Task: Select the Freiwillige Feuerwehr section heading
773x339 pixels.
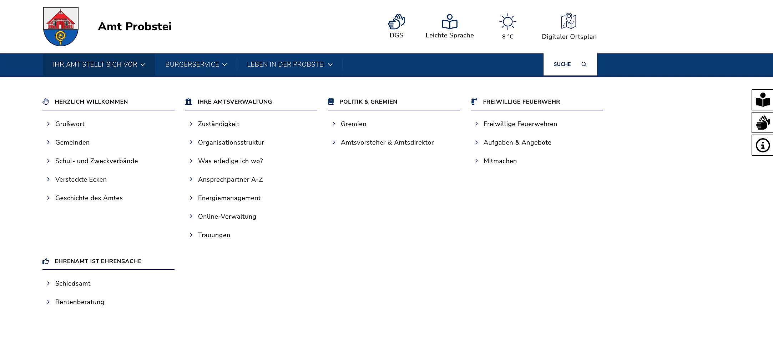Action: [x=521, y=102]
